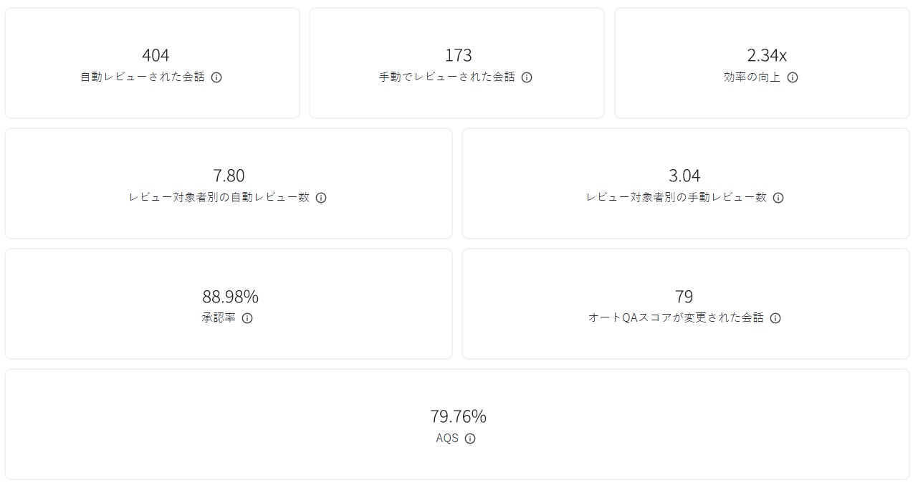Click the オートQAスコアが変更された会話 label
Screen dimensions: 913x483
pyautogui.click(x=676, y=317)
